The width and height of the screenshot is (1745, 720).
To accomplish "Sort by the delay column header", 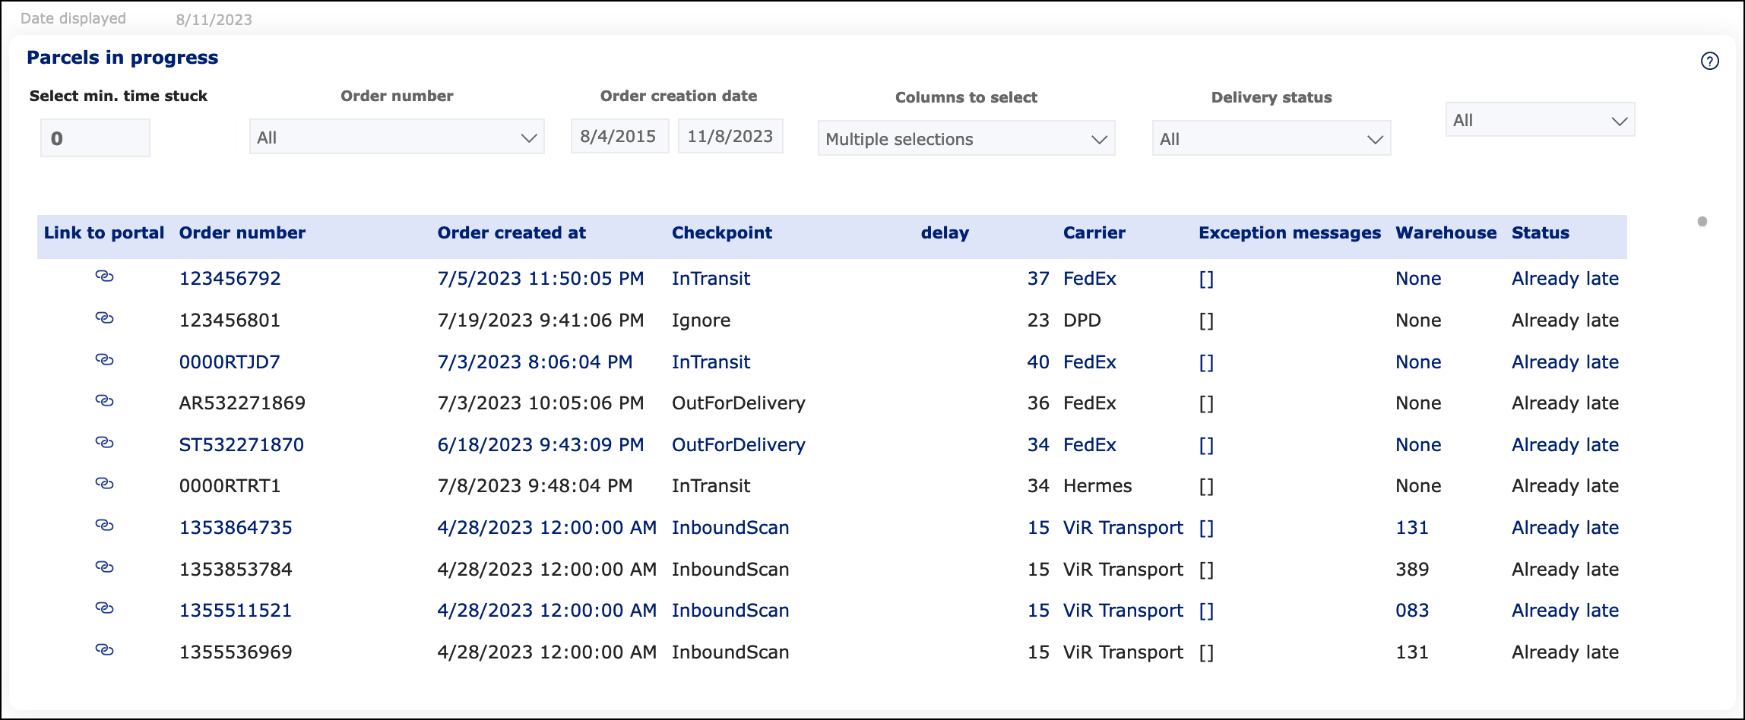I will pyautogui.click(x=945, y=233).
